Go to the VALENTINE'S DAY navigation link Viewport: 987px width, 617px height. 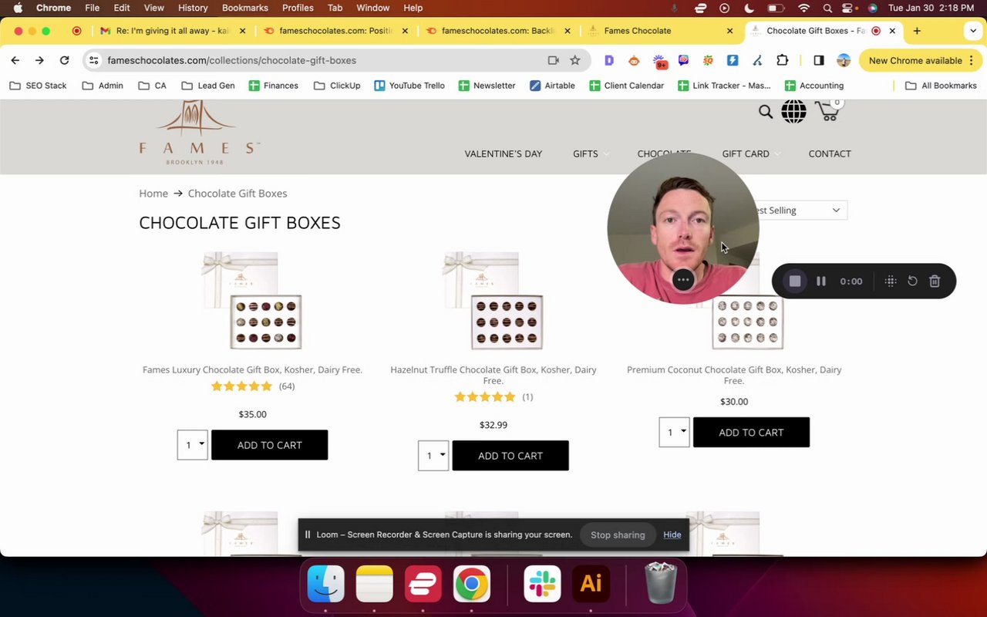click(x=504, y=153)
